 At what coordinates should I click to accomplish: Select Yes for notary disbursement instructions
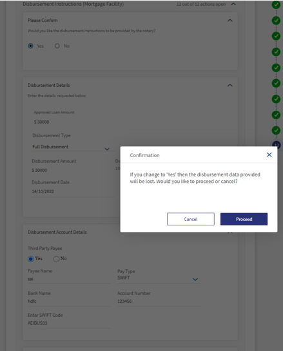(31, 46)
